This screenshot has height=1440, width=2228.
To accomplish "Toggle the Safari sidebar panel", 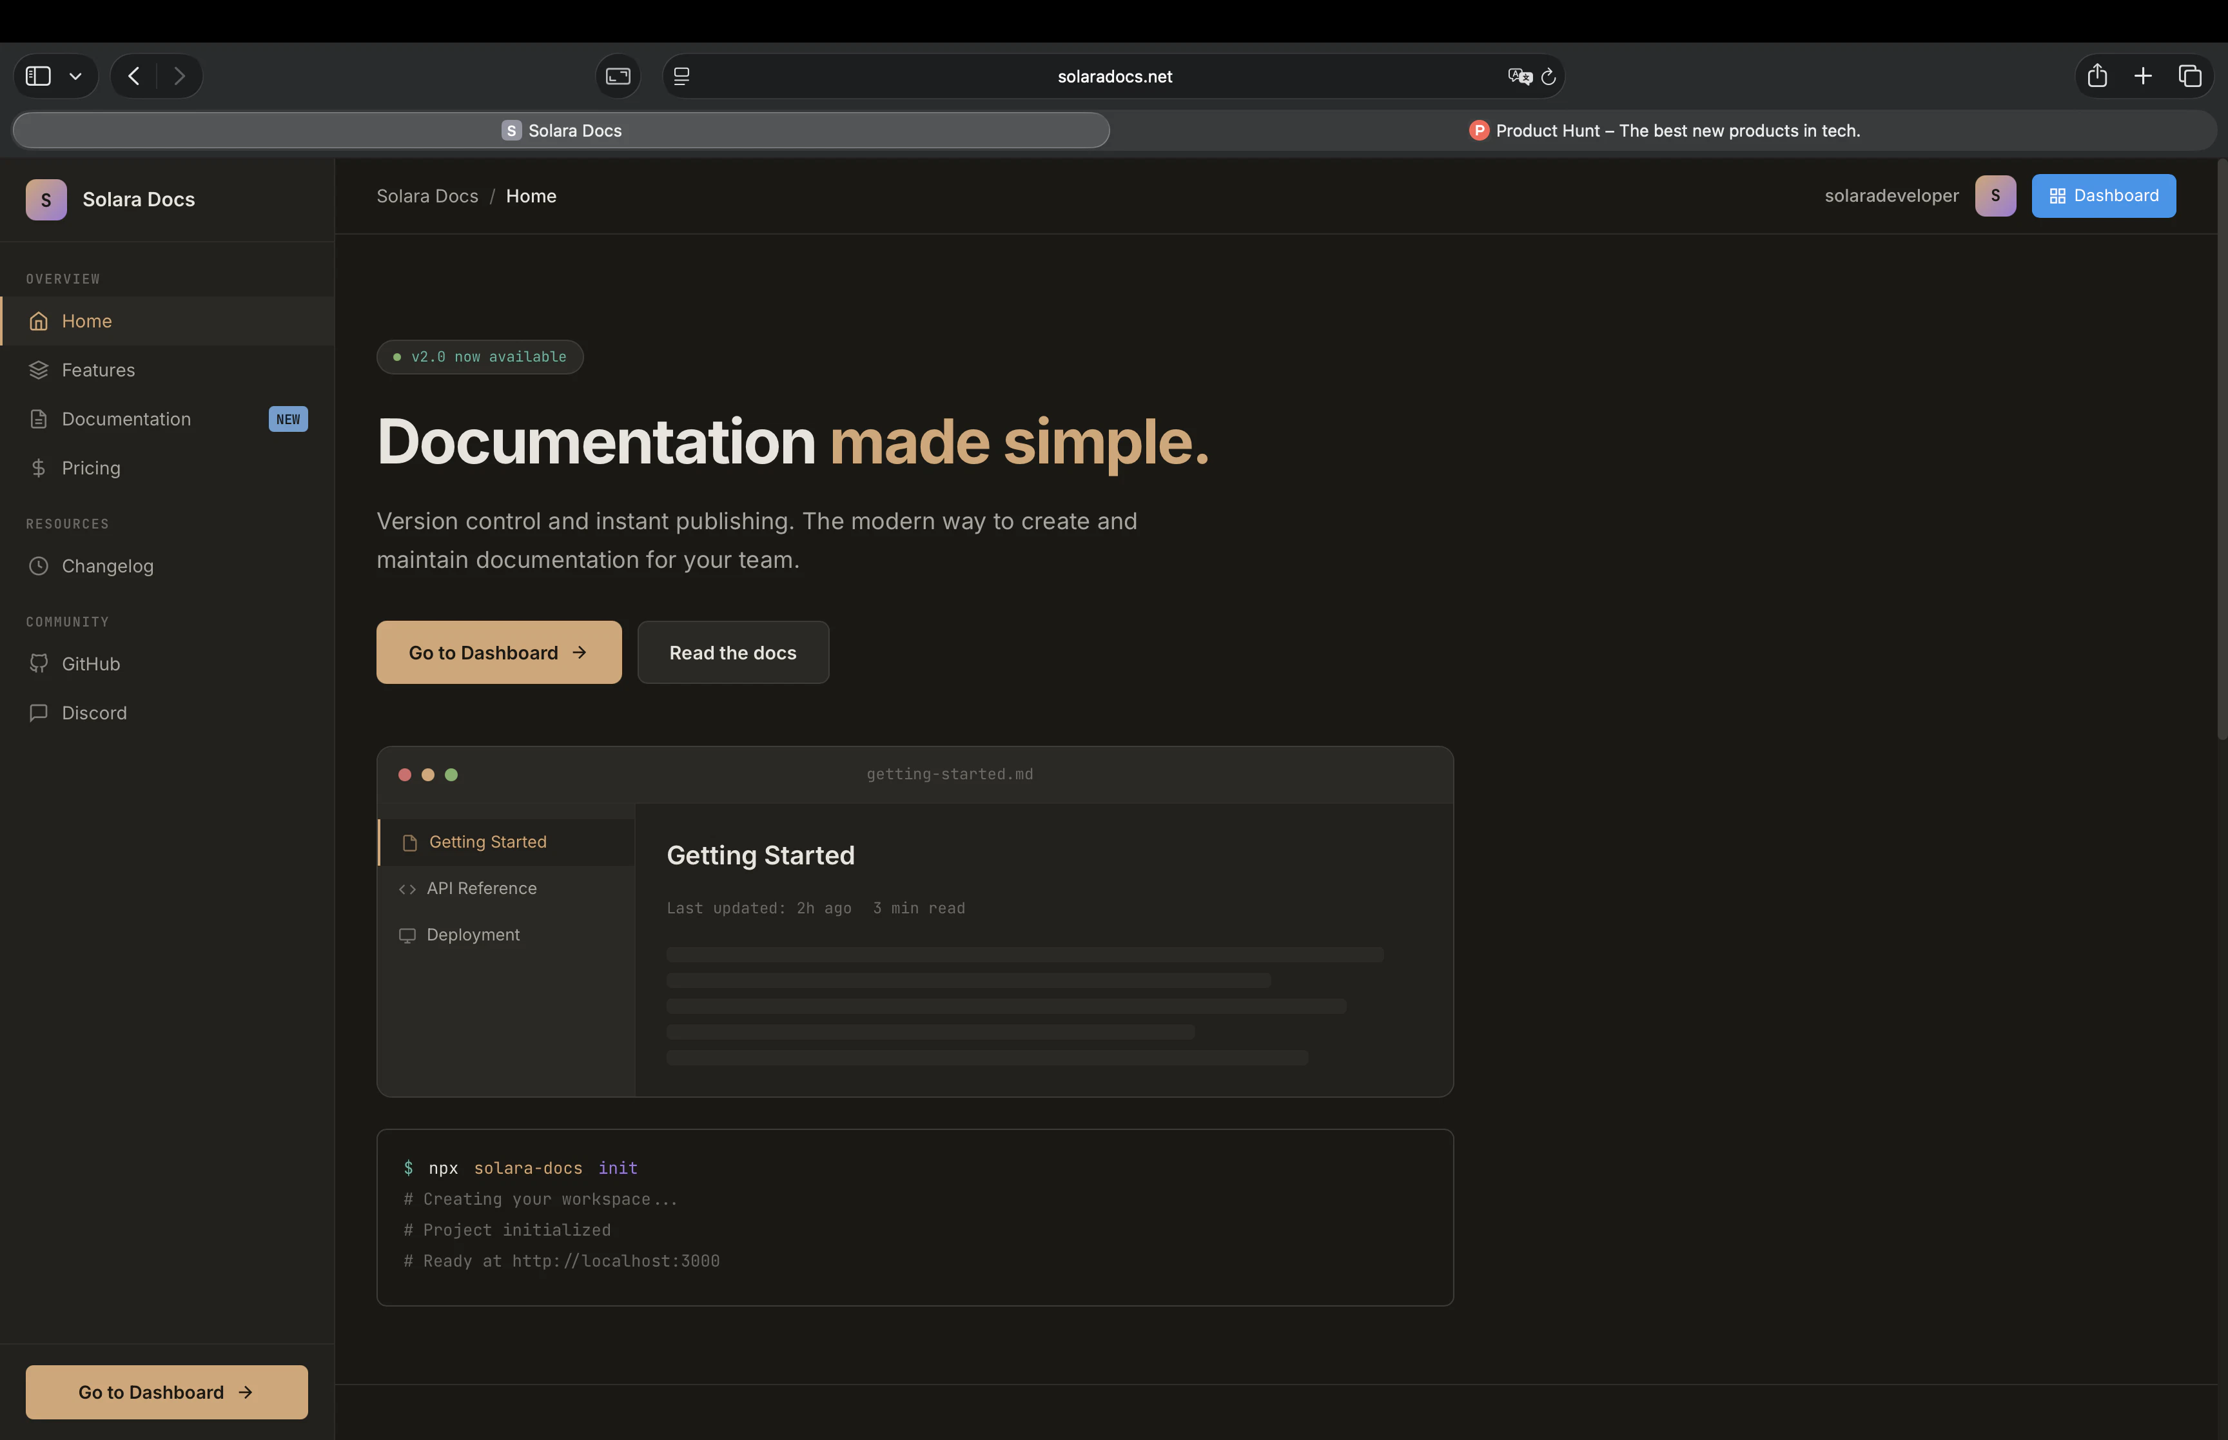I will (37, 76).
